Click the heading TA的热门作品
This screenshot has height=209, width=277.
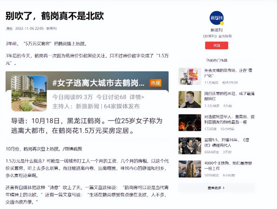[217, 60]
